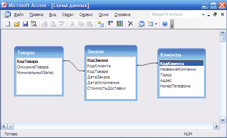Click the Database Window icon
Screen dimensions: 227x138
click(x=141, y=23)
